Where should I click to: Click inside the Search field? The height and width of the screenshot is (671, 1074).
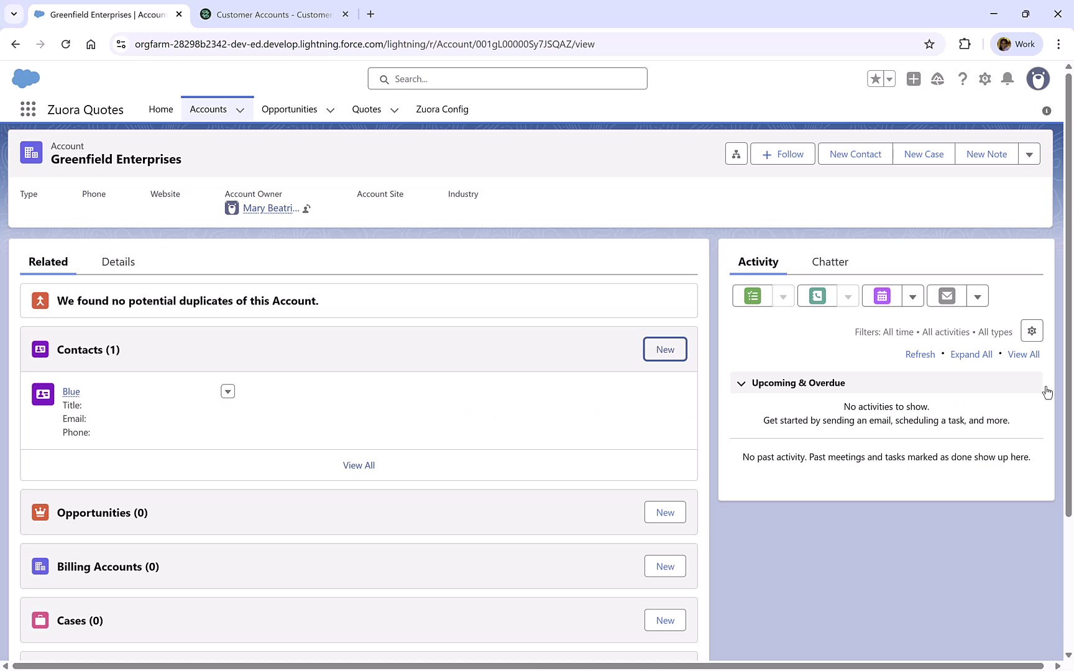click(x=507, y=78)
